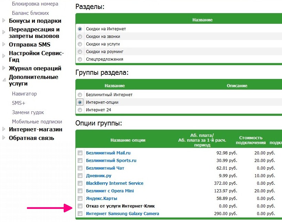Click the 'Аб. плата' column header
282x222 pixels.
(202, 140)
